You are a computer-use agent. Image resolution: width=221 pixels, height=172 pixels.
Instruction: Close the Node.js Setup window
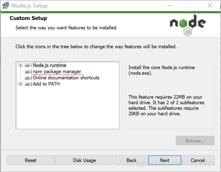tap(210, 6)
